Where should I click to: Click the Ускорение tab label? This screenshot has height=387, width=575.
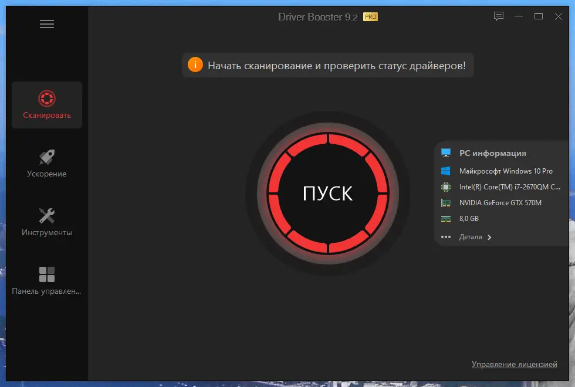tap(46, 174)
